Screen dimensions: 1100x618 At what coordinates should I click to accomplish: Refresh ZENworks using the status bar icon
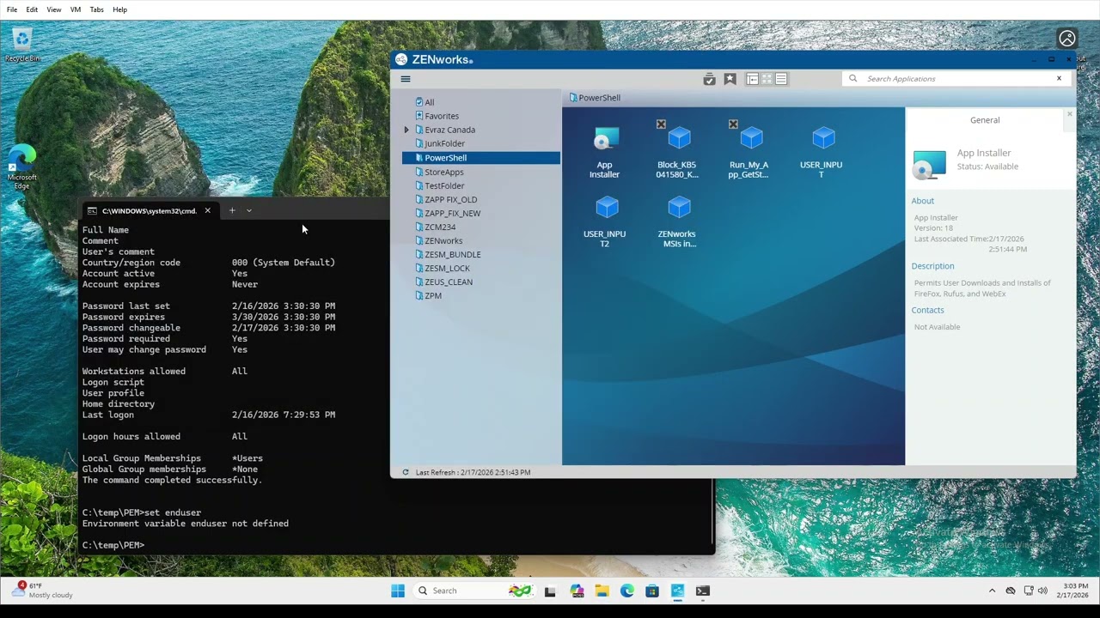click(x=406, y=472)
